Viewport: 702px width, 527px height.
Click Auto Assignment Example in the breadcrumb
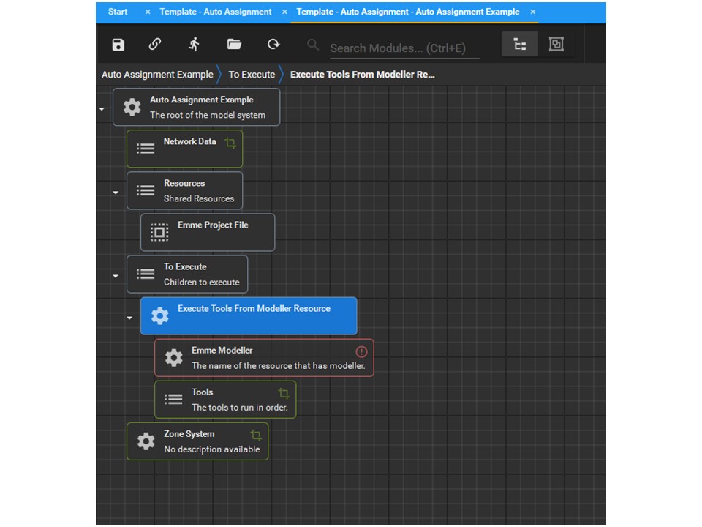point(157,74)
